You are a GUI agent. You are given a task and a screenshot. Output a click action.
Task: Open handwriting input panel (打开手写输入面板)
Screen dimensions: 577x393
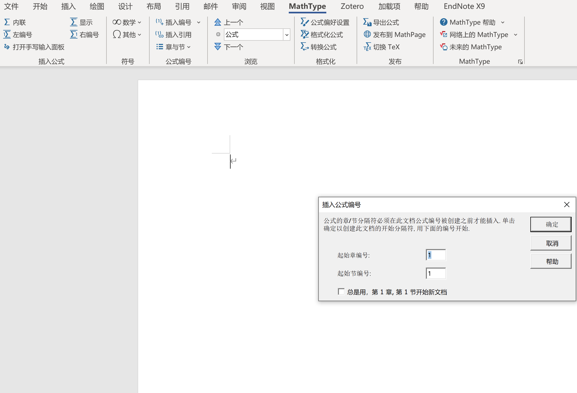(34, 47)
